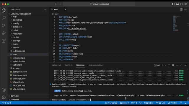Open the Customize Layout icon
Screen dimensions: 189x106
click(x=186, y=4)
